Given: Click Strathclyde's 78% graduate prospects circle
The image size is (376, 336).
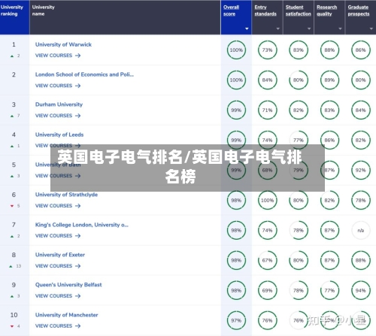Looking at the screenshot, I should [x=360, y=201].
